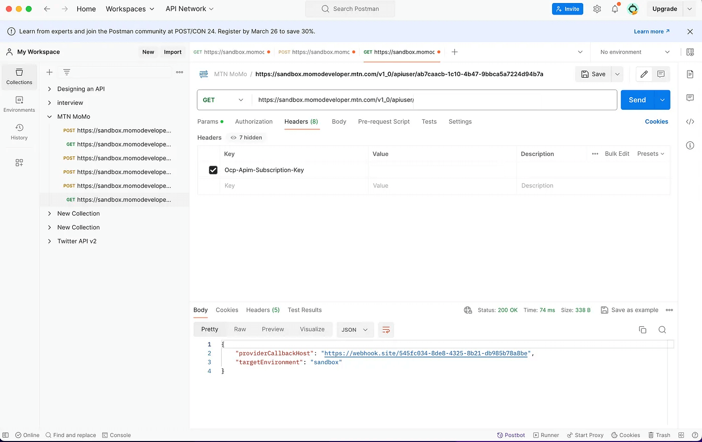The width and height of the screenshot is (702, 442).
Task: Toggle two-pane view icon in status bar
Action: tap(681, 435)
